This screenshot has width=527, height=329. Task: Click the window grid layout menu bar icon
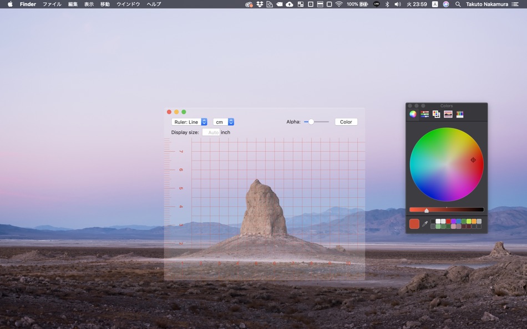tap(301, 4)
